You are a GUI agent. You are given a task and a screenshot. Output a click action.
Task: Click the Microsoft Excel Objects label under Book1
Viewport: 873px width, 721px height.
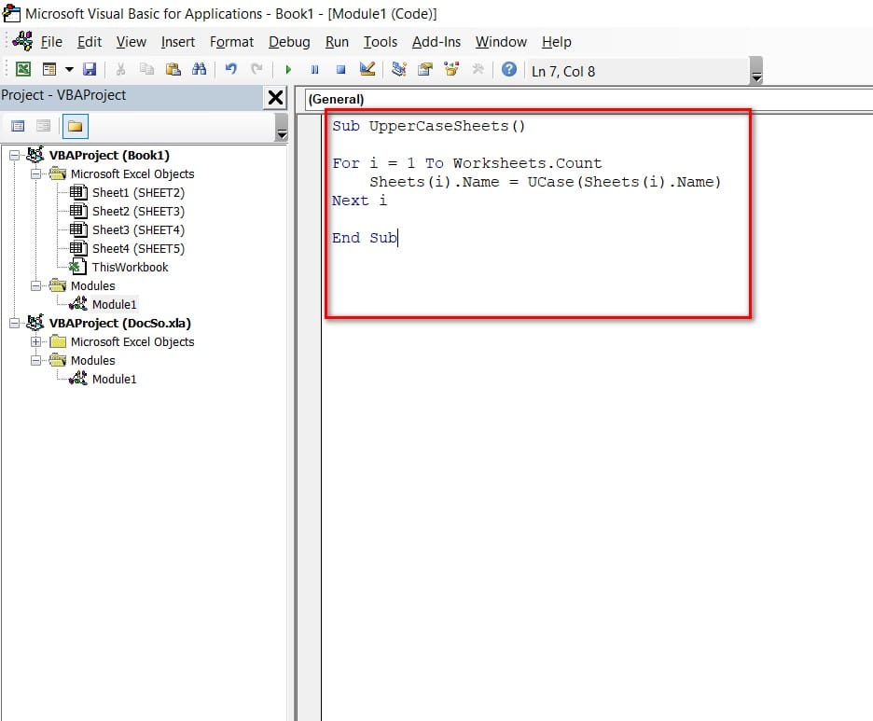click(132, 173)
